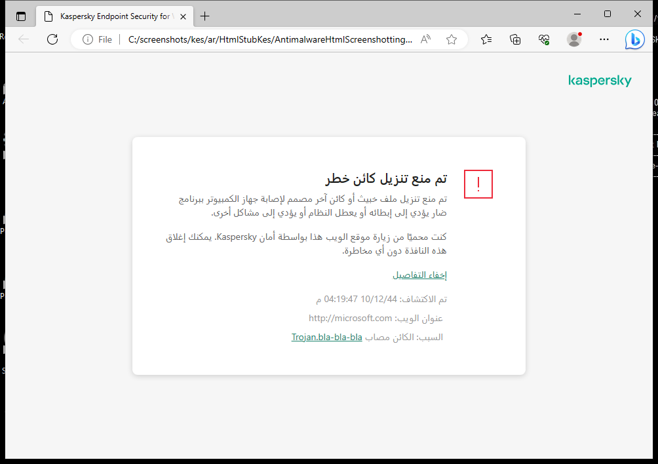Click the red exclamation warning icon

(x=478, y=184)
